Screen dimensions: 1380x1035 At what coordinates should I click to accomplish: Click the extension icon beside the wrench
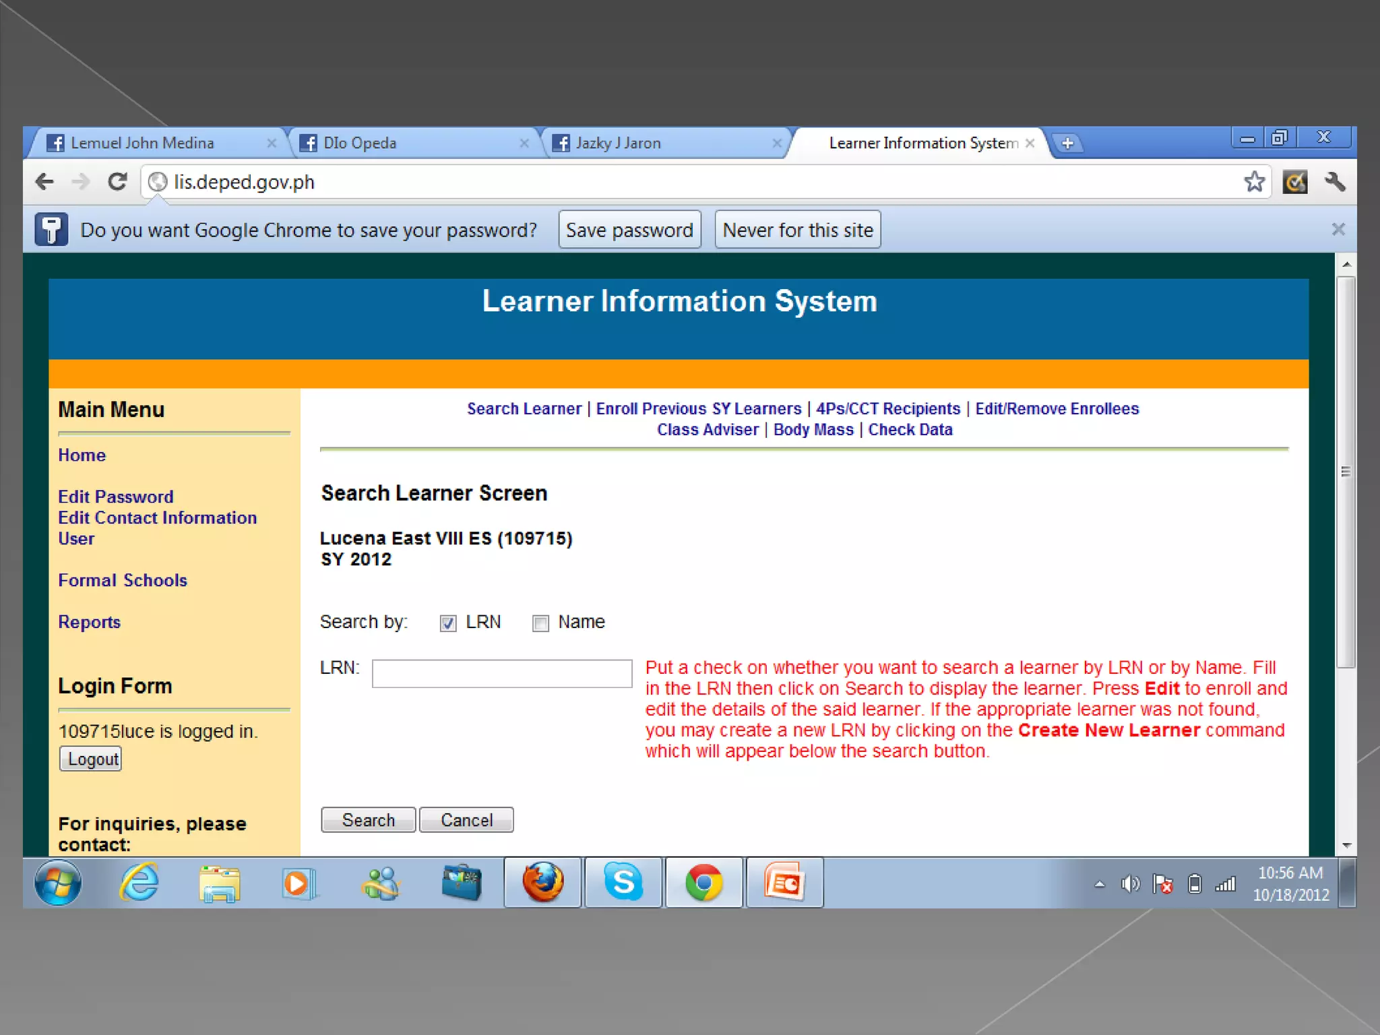pos(1294,182)
